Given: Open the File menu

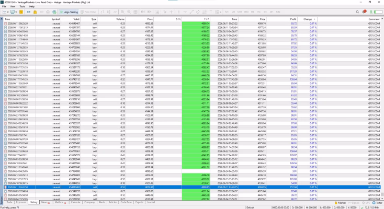Looking at the screenshot, I should pyautogui.click(x=4, y=7).
